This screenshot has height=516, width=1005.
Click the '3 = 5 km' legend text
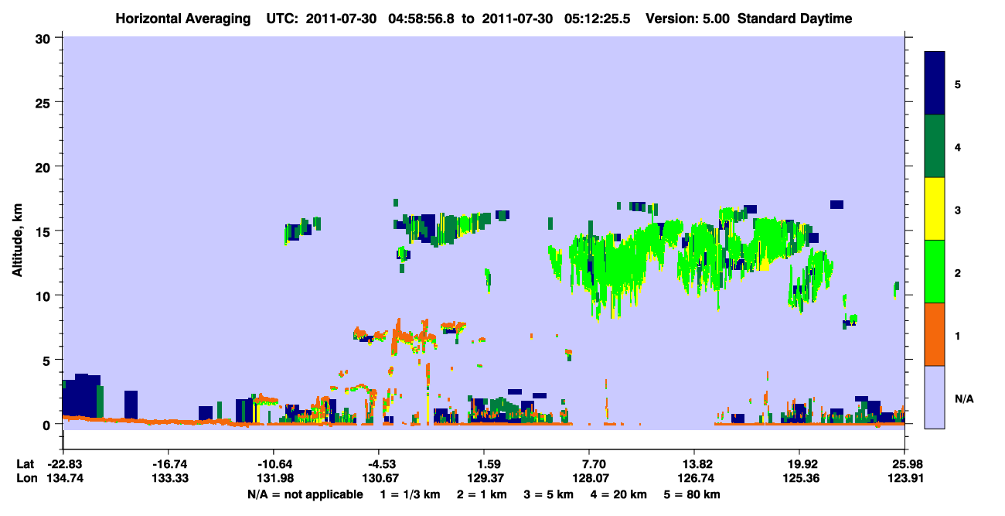pyautogui.click(x=548, y=494)
